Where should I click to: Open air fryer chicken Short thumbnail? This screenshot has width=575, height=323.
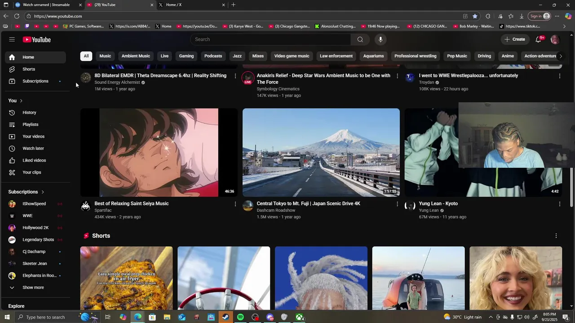126,278
